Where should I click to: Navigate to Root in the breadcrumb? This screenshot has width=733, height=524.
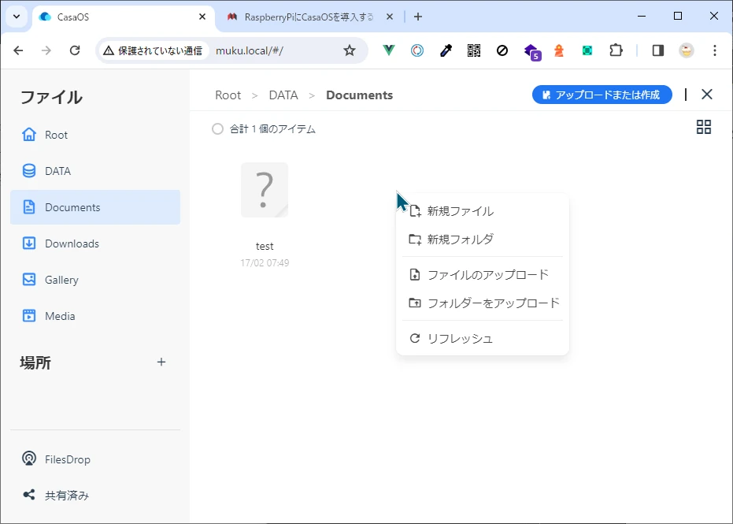click(x=228, y=95)
